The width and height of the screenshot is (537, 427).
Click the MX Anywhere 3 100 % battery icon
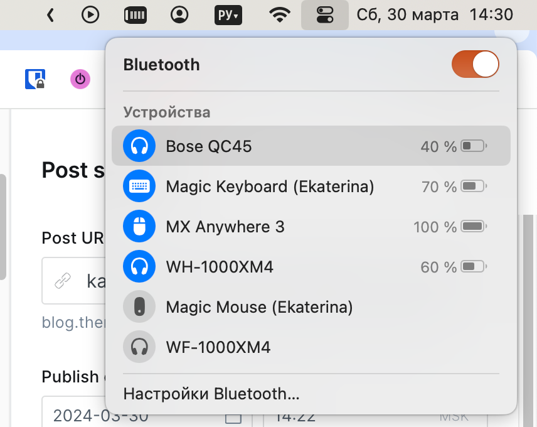(x=474, y=226)
